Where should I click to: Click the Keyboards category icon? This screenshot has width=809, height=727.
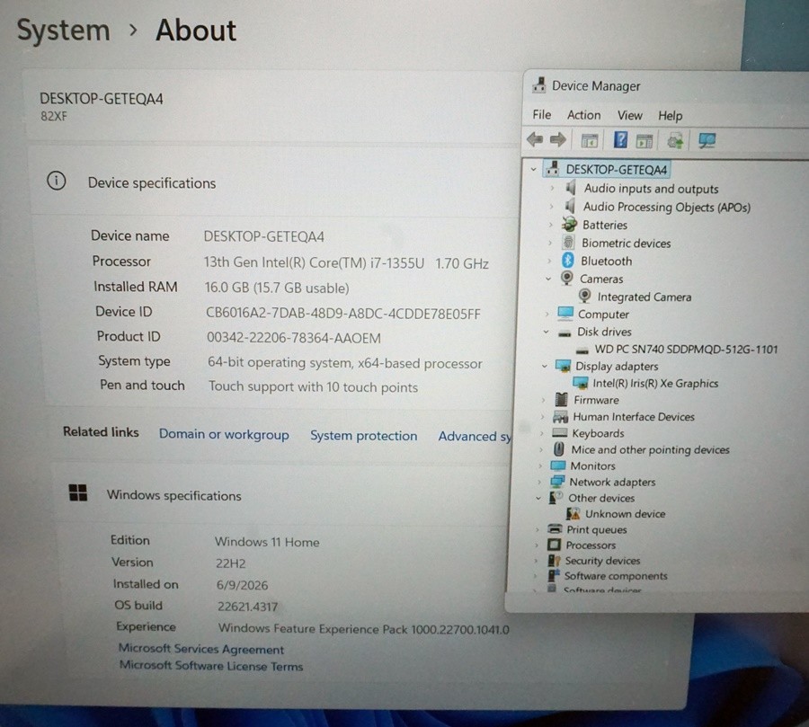click(x=560, y=432)
